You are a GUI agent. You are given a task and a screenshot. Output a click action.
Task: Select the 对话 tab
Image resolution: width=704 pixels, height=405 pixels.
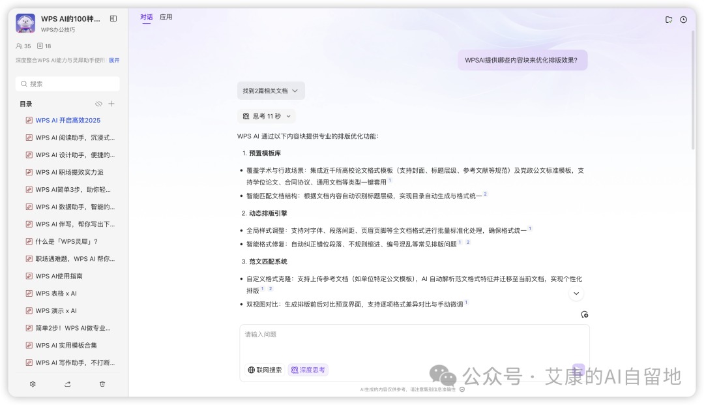coord(146,16)
